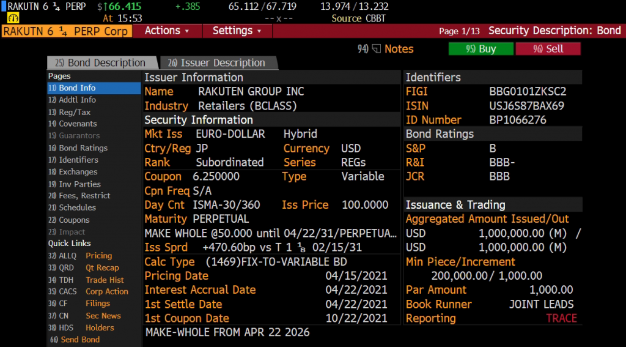Click the FIGI value BBG0101ZKSC2
This screenshot has height=347, width=626.
coord(528,92)
